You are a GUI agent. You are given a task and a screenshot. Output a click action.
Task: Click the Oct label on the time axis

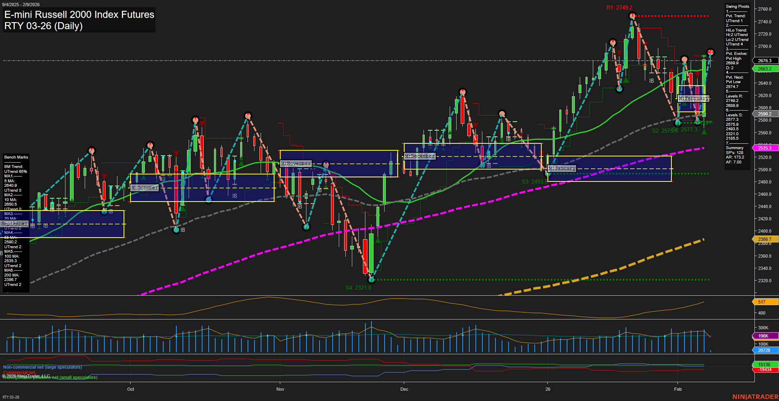click(x=130, y=389)
